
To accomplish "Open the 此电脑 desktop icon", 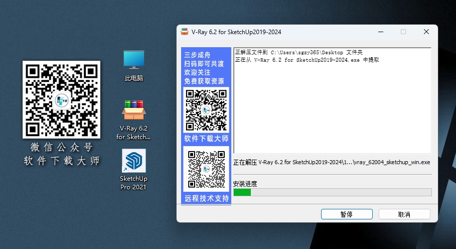I will 134,66.
